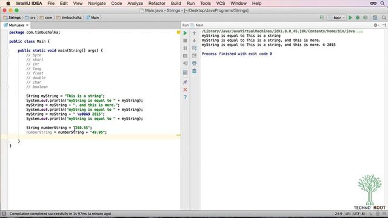Collapse comment block fold marker at boolean
Screen dimensions: 388x218
pos(8,87)
